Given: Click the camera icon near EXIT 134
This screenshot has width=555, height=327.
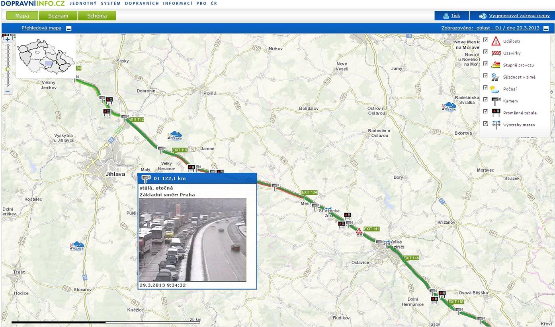Looking at the screenshot, I should tap(315, 206).
